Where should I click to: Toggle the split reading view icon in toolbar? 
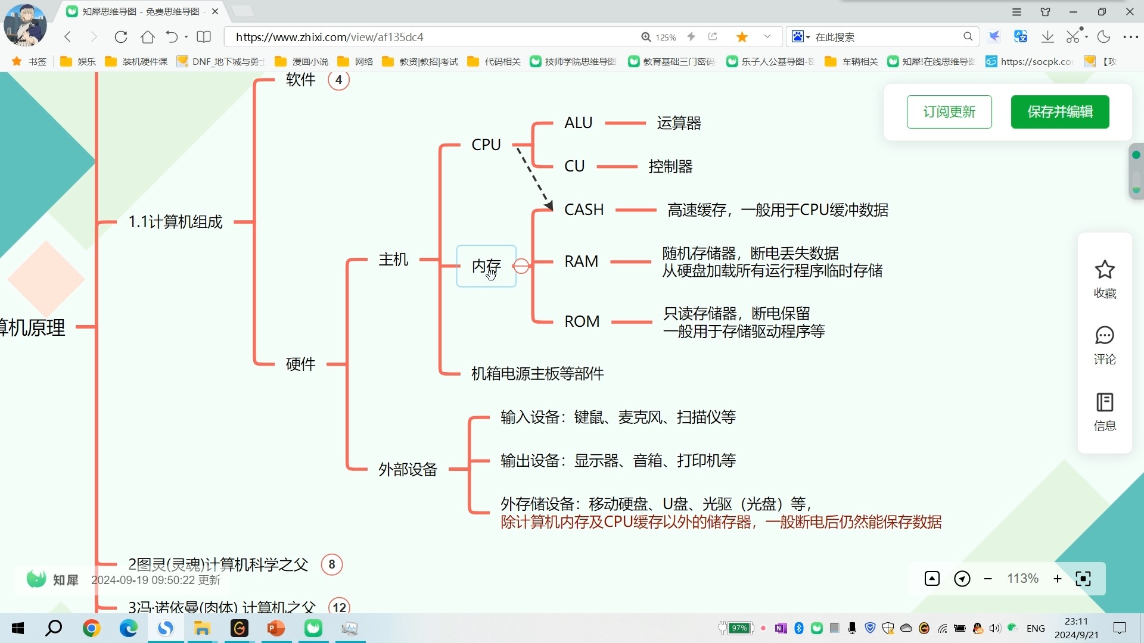pyautogui.click(x=204, y=36)
